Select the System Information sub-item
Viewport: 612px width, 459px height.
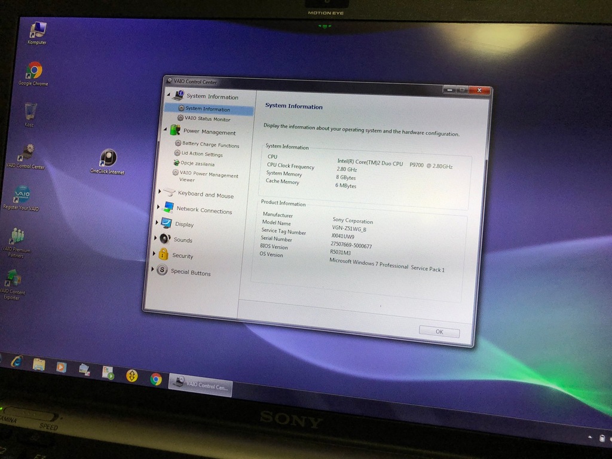click(x=209, y=109)
